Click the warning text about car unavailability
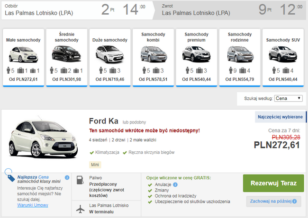The height and width of the screenshot is (218, 308). tap(145, 131)
